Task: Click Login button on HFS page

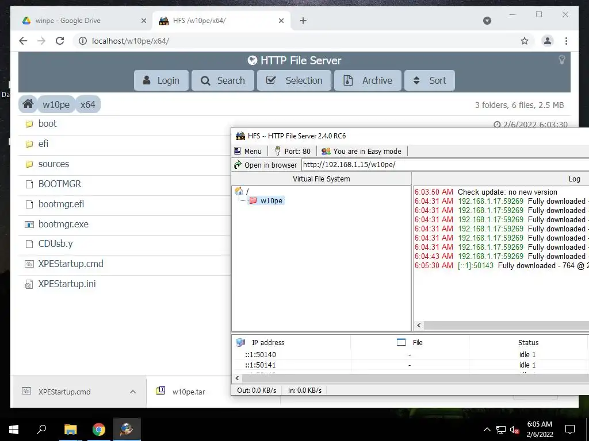Action: pos(161,80)
